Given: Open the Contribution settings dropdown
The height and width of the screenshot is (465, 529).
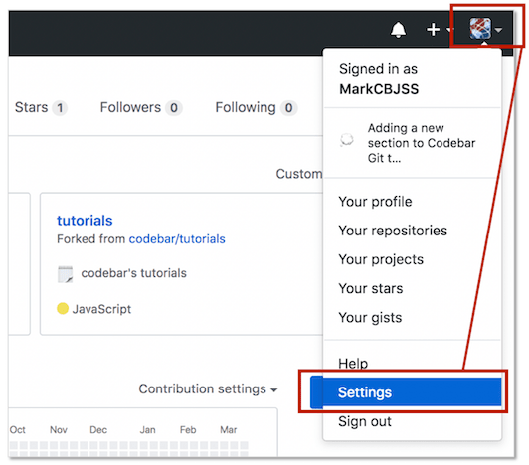Looking at the screenshot, I should pos(208,388).
